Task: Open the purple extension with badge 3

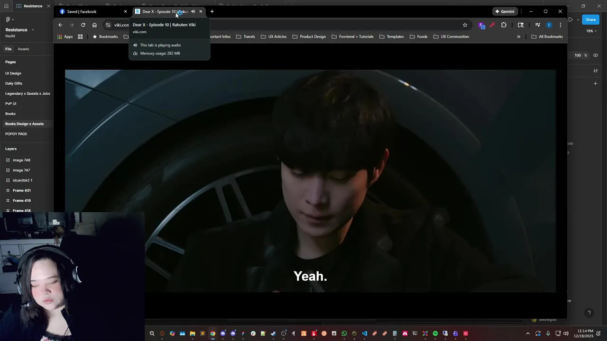Action: (x=482, y=25)
